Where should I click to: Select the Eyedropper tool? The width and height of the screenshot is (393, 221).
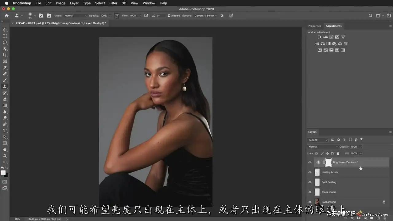tap(5, 68)
